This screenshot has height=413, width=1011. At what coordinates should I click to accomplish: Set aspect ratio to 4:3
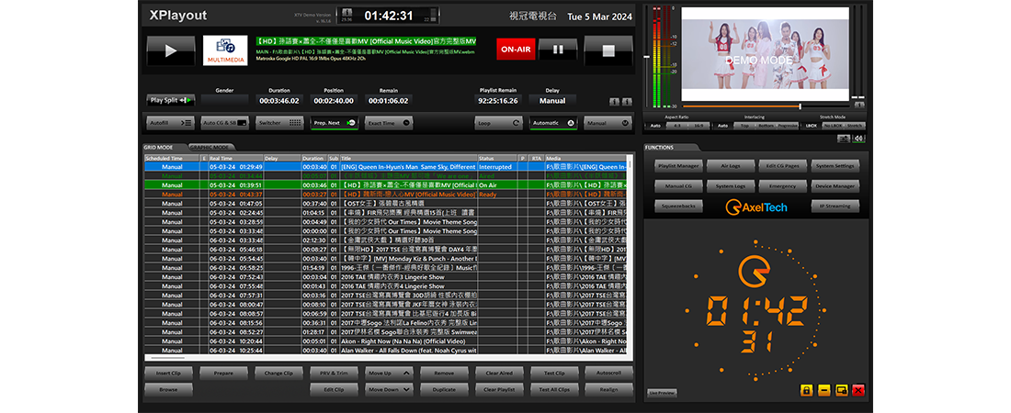click(676, 126)
